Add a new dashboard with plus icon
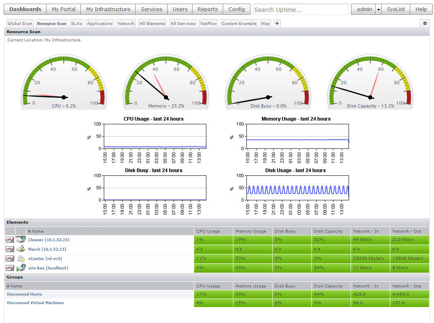434x323 pixels. pos(277,24)
